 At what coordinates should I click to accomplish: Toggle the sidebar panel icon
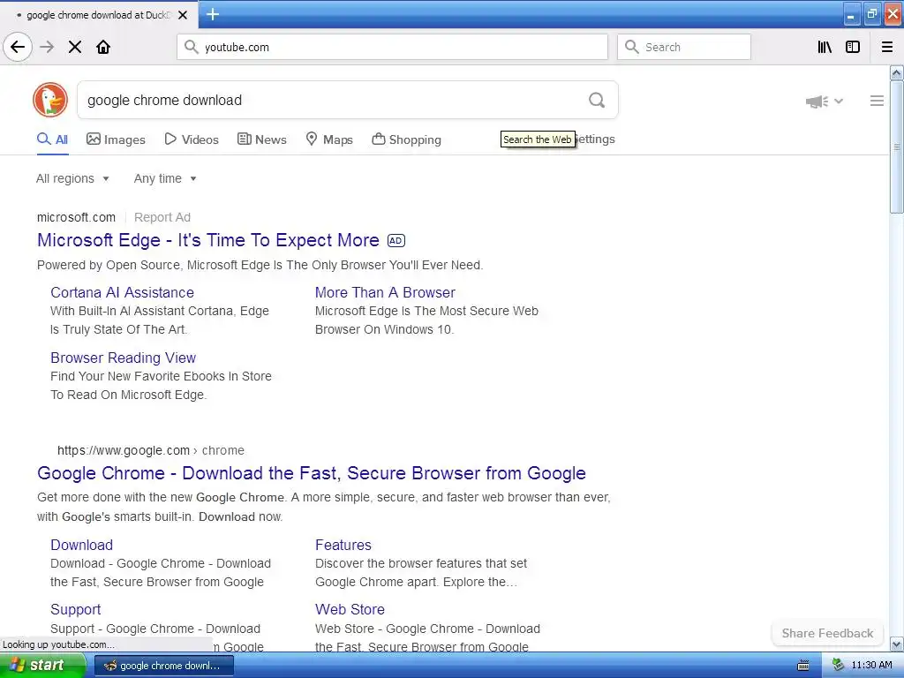(853, 47)
